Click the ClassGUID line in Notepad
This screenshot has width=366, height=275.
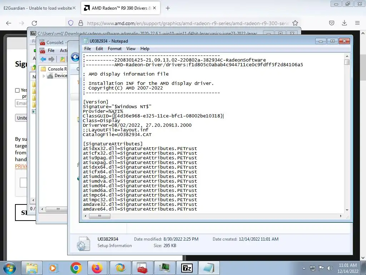pyautogui.click(x=153, y=116)
